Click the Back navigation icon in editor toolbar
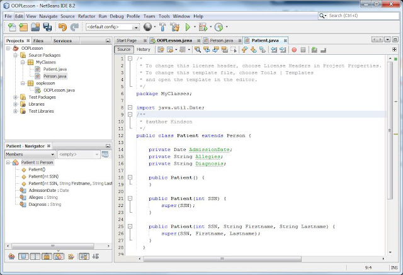Viewport: 403px width, 275px height. 170,50
